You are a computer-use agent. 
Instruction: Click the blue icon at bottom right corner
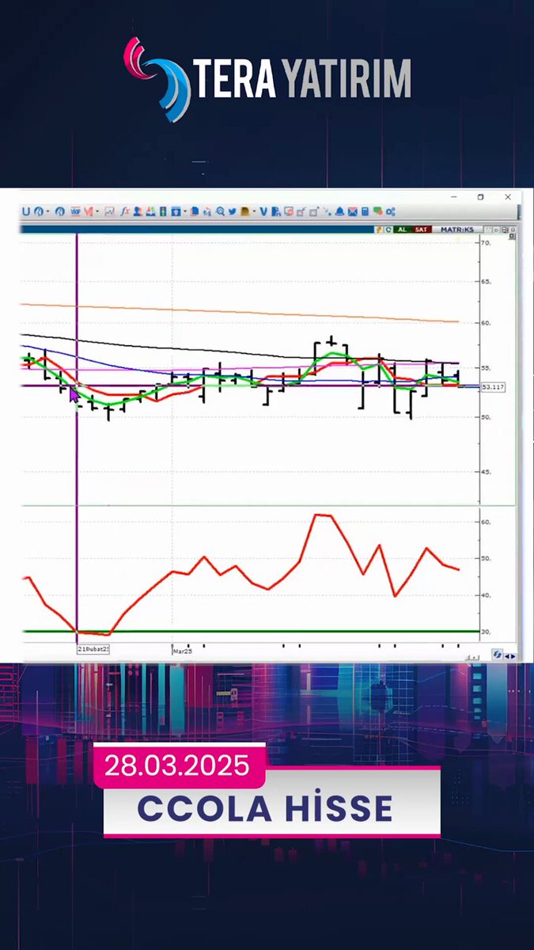point(498,655)
